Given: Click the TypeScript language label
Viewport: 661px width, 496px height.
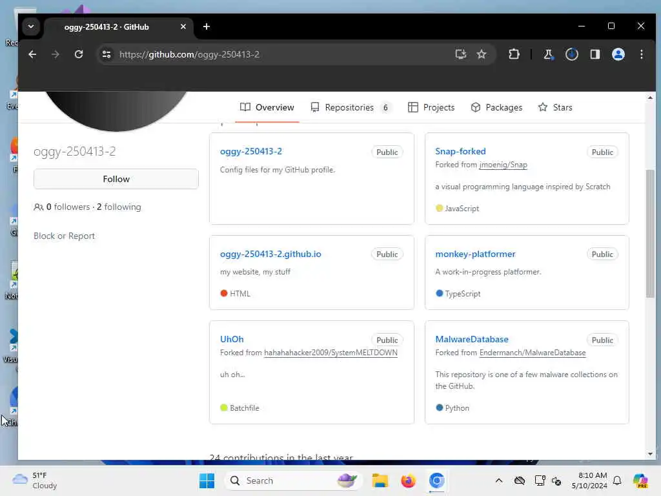Looking at the screenshot, I should [x=462, y=294].
